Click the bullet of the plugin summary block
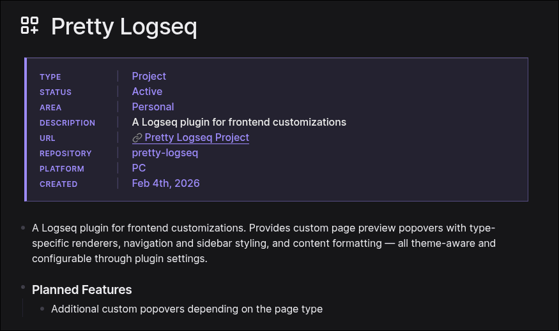This screenshot has width=559, height=331. pyautogui.click(x=23, y=228)
